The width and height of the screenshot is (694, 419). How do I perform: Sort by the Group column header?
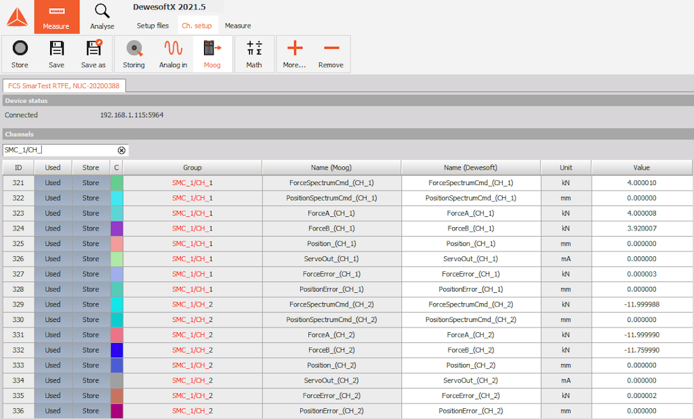click(192, 167)
